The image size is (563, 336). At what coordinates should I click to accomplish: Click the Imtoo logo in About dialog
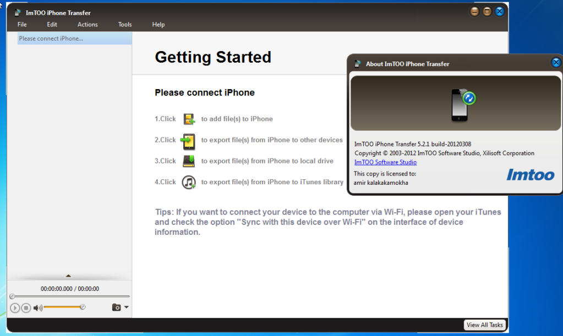click(531, 175)
